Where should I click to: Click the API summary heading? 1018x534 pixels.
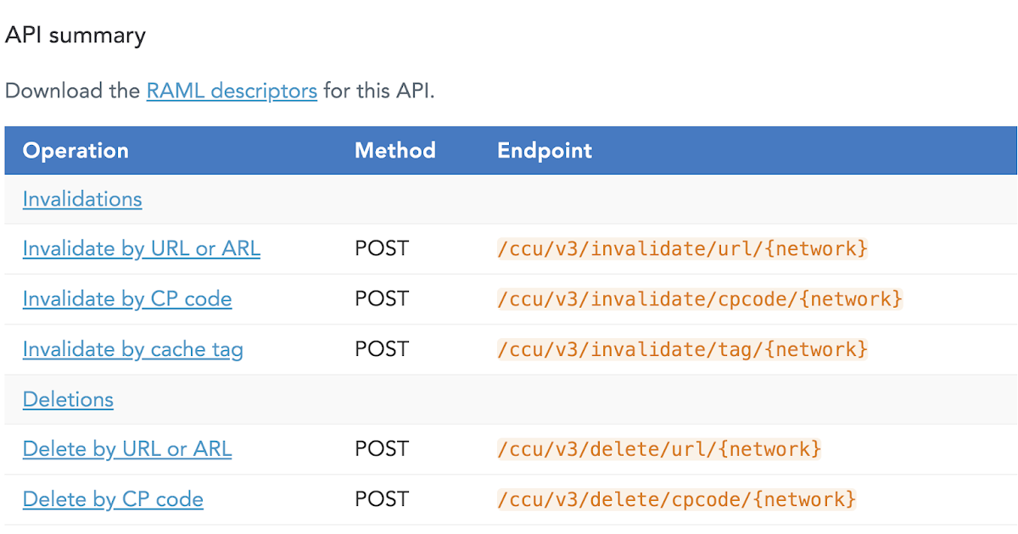(x=76, y=35)
